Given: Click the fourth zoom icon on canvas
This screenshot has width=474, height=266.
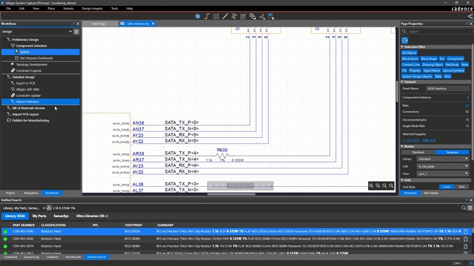Looking at the screenshot, I should click(x=391, y=186).
